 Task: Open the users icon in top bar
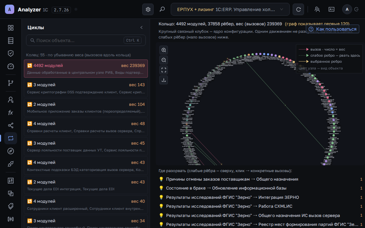pos(317,9)
